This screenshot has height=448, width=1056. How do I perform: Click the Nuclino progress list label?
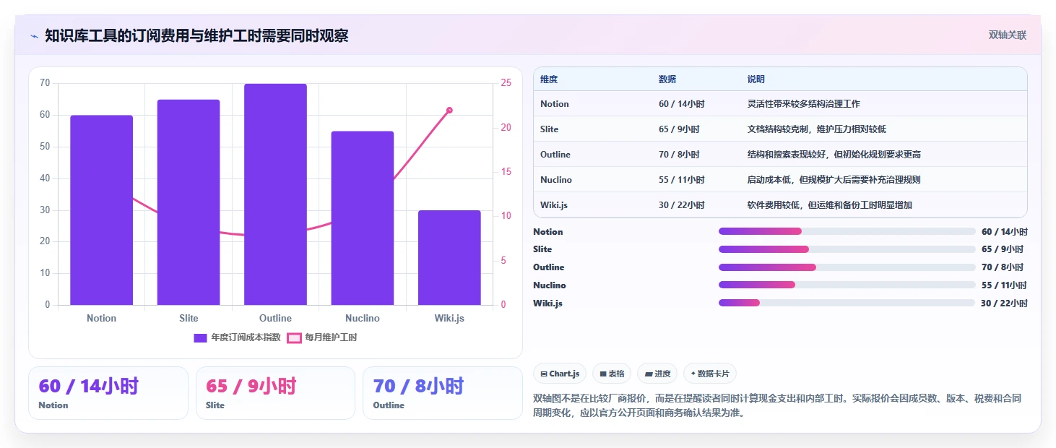tap(550, 285)
